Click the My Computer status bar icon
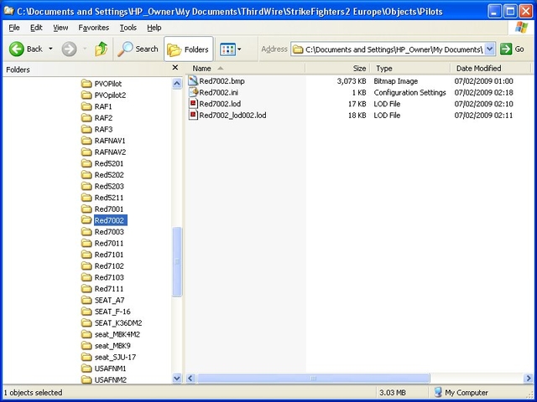Screen dimensions: 537x402 pos(438,393)
